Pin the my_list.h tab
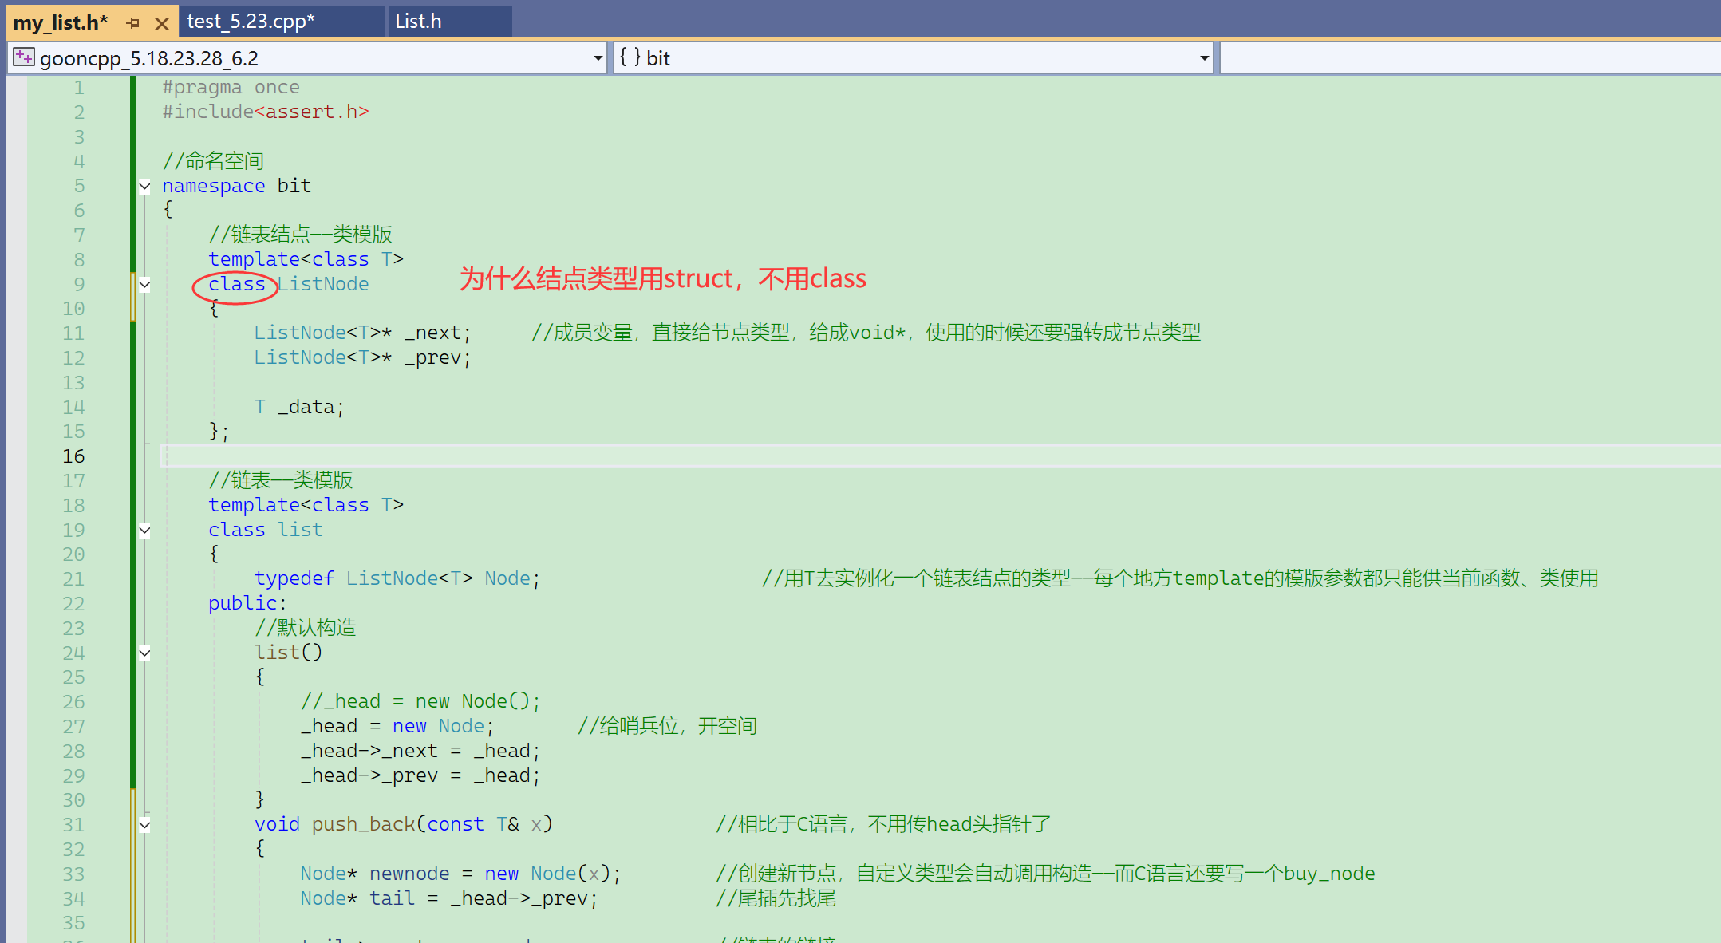1721x943 pixels. 133,23
